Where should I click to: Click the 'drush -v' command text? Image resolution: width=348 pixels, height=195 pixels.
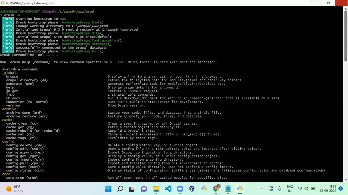pos(12,15)
